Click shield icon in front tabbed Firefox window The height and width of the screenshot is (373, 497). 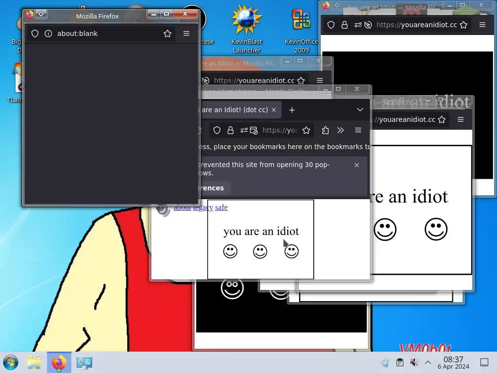(x=217, y=130)
